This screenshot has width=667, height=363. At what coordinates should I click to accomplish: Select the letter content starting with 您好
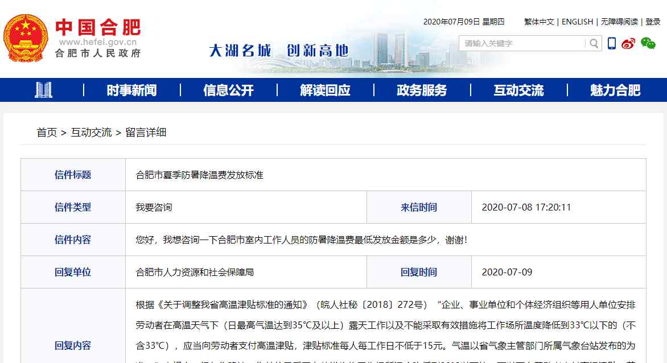tap(301, 240)
